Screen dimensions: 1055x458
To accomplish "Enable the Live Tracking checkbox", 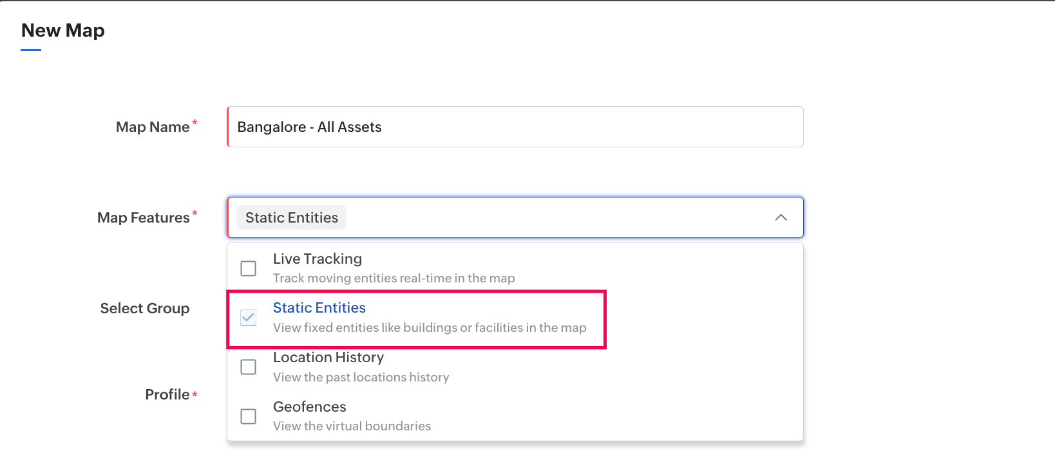I will (x=248, y=268).
